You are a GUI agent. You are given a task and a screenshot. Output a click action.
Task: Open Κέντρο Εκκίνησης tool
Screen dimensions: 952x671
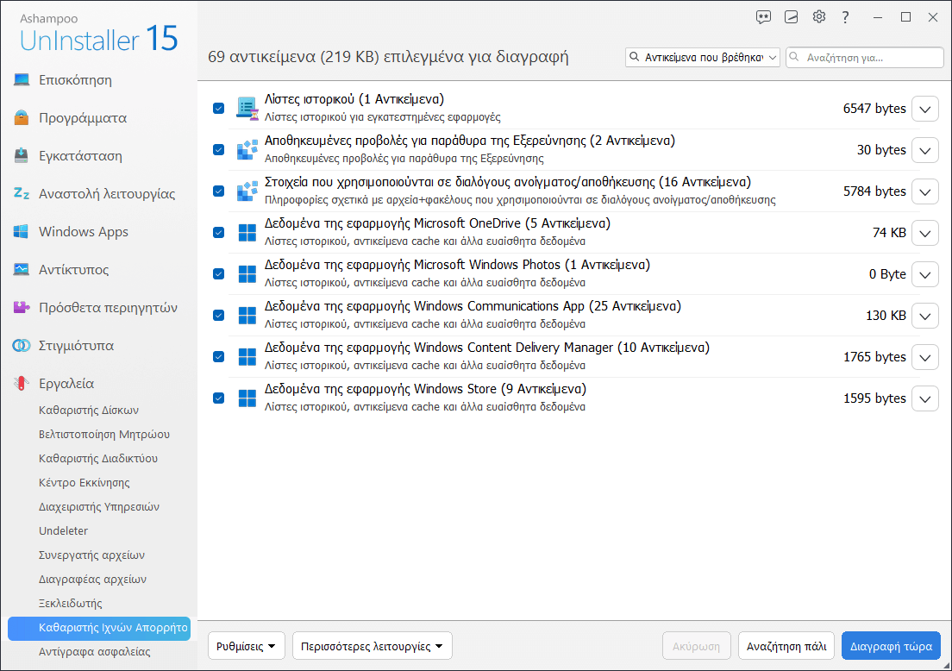[84, 483]
